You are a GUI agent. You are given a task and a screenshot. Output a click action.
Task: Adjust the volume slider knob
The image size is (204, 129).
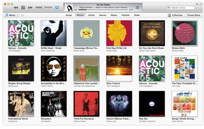click(x=43, y=8)
